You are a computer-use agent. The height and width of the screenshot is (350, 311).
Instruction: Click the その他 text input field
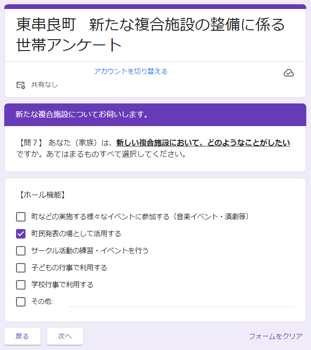point(181,301)
